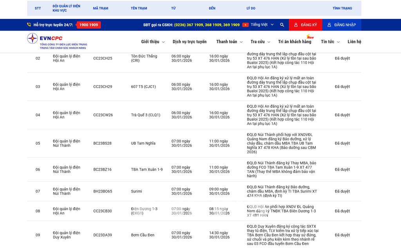
Task: Click the MÃ TRẠM column header
Action: point(101,8)
